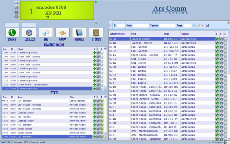The width and height of the screenshot is (230, 144).
Task: Click up arrow of Stati list scrollbar
Action: tap(105, 97)
